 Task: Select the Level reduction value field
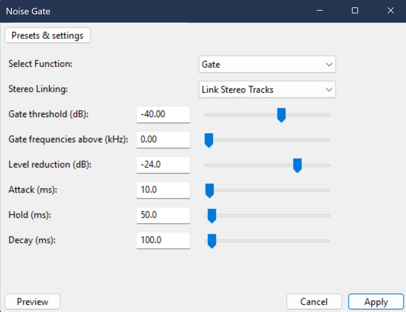tap(163, 165)
